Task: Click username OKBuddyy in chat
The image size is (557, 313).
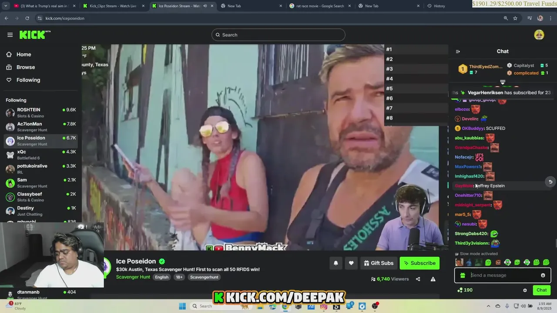Action: [473, 128]
